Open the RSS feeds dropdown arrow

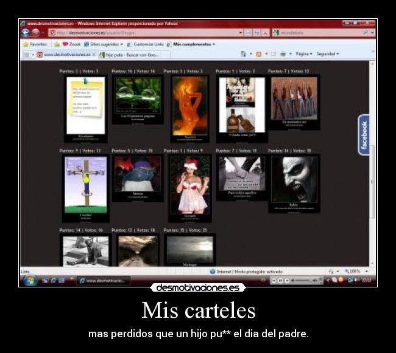point(266,54)
